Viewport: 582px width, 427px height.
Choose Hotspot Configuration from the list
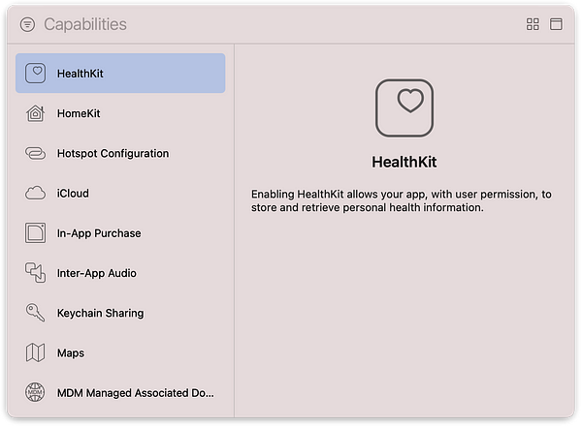[120, 153]
